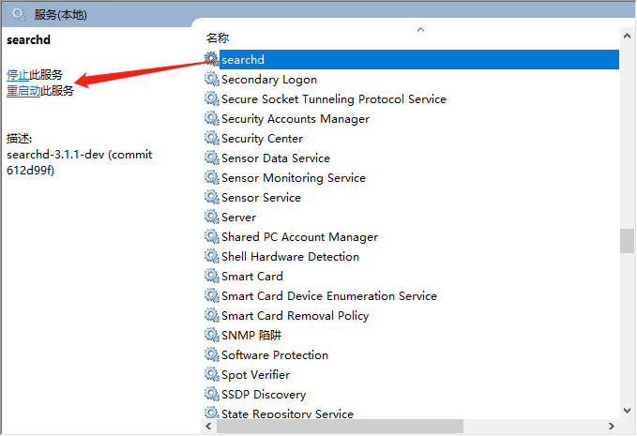Click the Sensor Data Service gear icon
Viewport: 637px width, 436px height.
[x=212, y=158]
